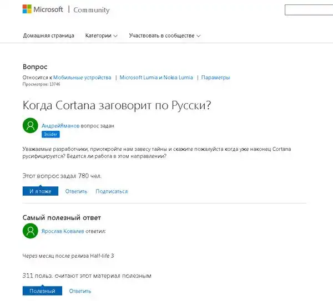Open the Мобильные устройства category link
The image size is (333, 301).
tap(82, 78)
